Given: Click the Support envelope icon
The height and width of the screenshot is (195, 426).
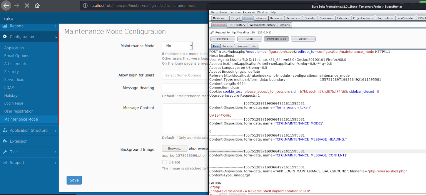Looking at the screenshot, I should coord(5,162).
